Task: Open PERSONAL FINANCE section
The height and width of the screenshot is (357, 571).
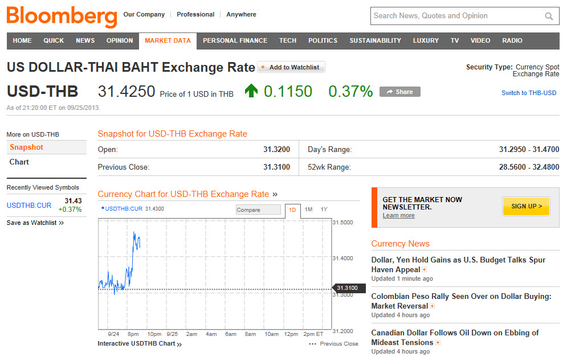Action: point(235,41)
